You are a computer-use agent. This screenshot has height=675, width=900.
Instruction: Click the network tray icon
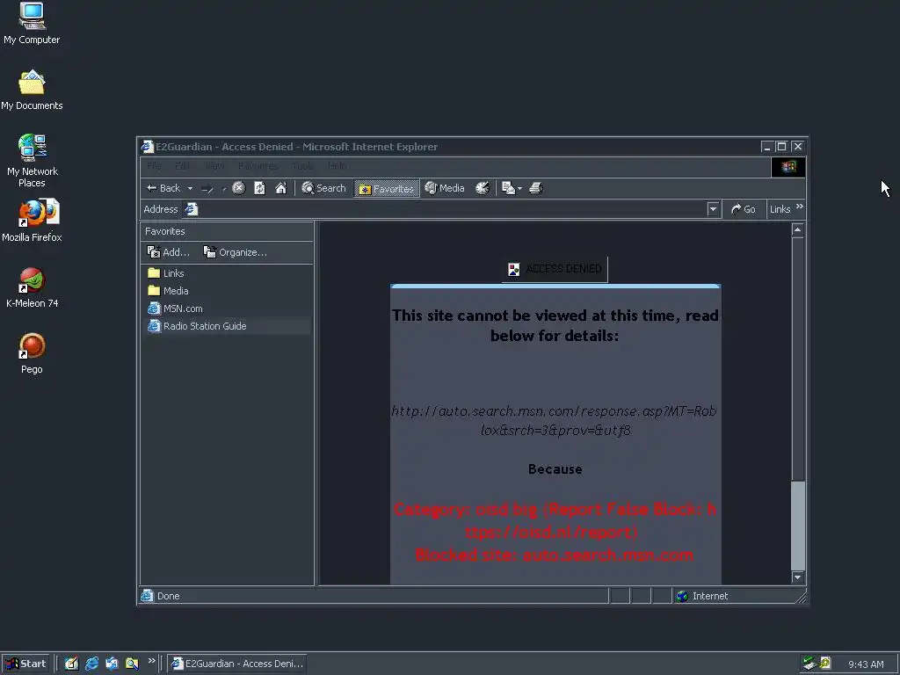click(x=809, y=664)
